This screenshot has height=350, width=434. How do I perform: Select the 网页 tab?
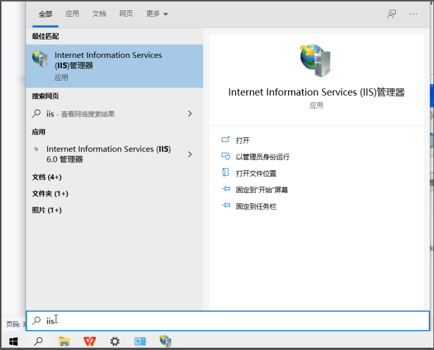point(126,13)
